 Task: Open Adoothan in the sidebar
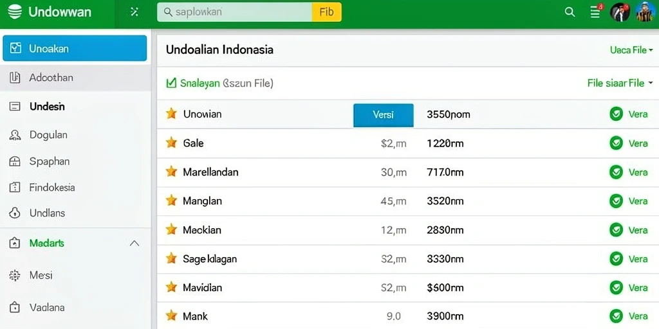75,78
